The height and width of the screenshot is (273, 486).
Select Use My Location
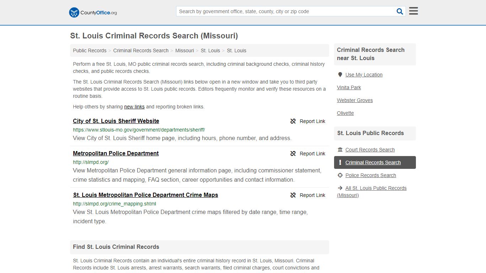coord(364,75)
